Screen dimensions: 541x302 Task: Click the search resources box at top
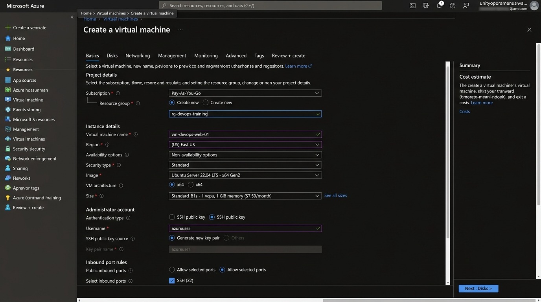(x=270, y=6)
